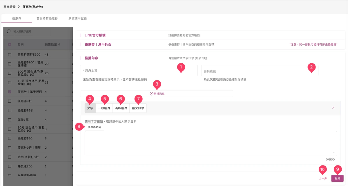Click the 儲值1萬 row name
This screenshot has width=348, height=186.
(23, 120)
